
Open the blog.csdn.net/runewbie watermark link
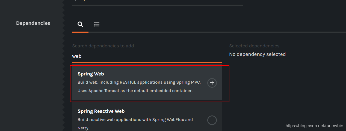coord(315,126)
